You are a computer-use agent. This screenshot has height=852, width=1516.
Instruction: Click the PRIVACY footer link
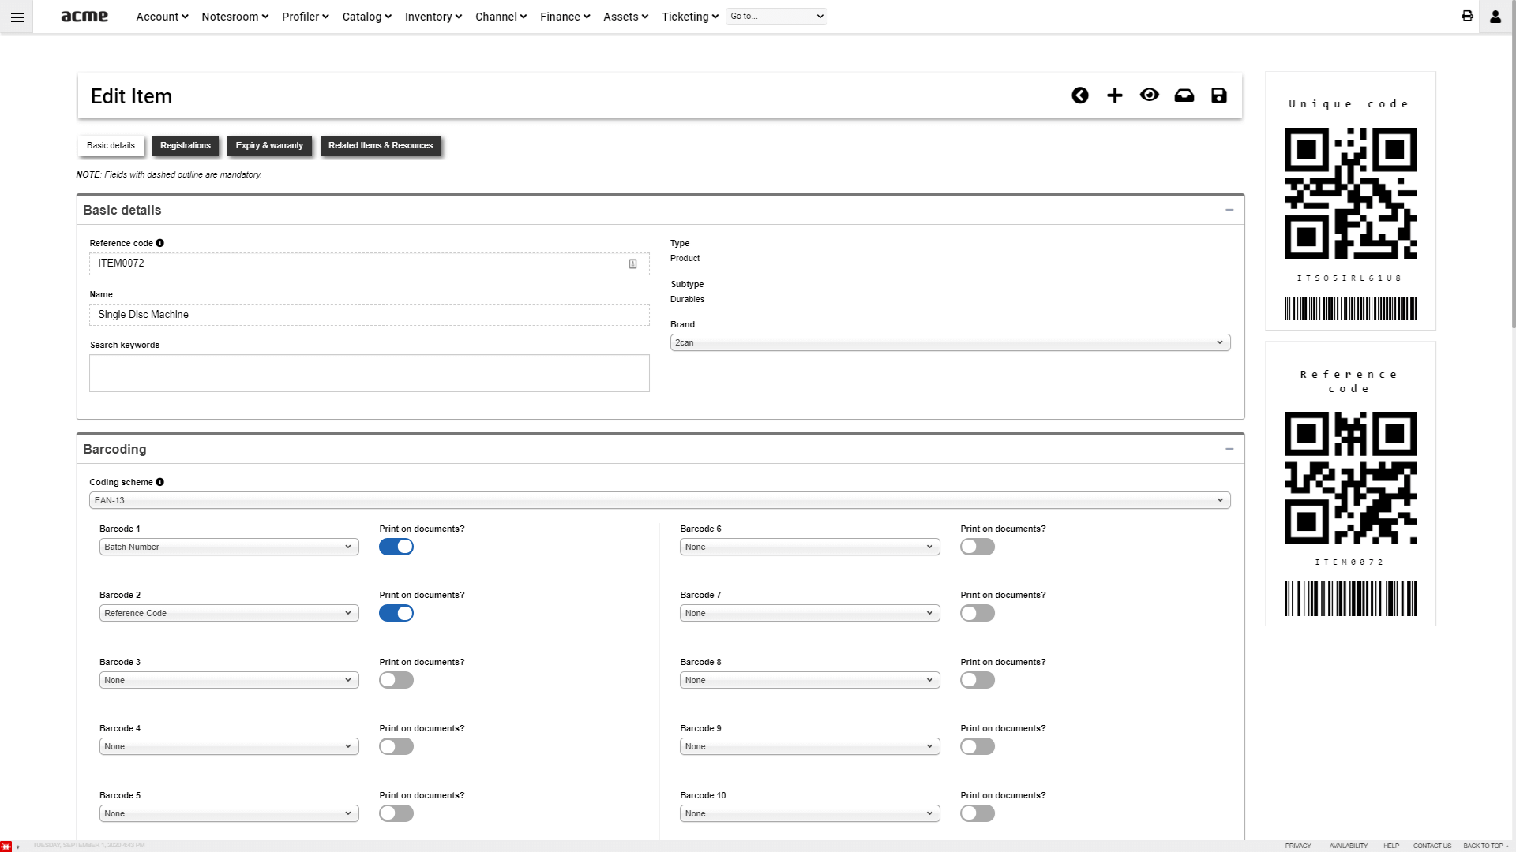pos(1297,846)
